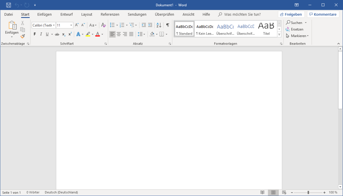343x196 pixels.
Task: Switch to read mode view icon
Action: (262, 193)
